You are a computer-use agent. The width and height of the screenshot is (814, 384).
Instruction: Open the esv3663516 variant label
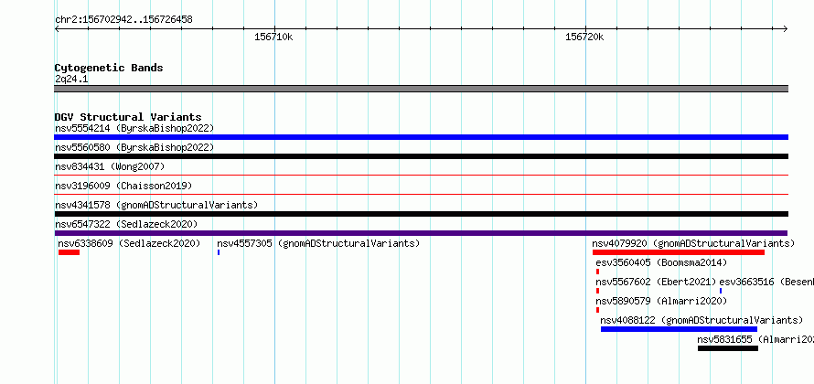point(766,282)
